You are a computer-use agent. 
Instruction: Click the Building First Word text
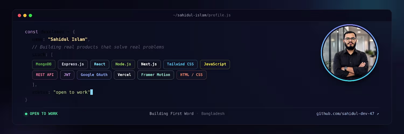pyautogui.click(x=172, y=114)
